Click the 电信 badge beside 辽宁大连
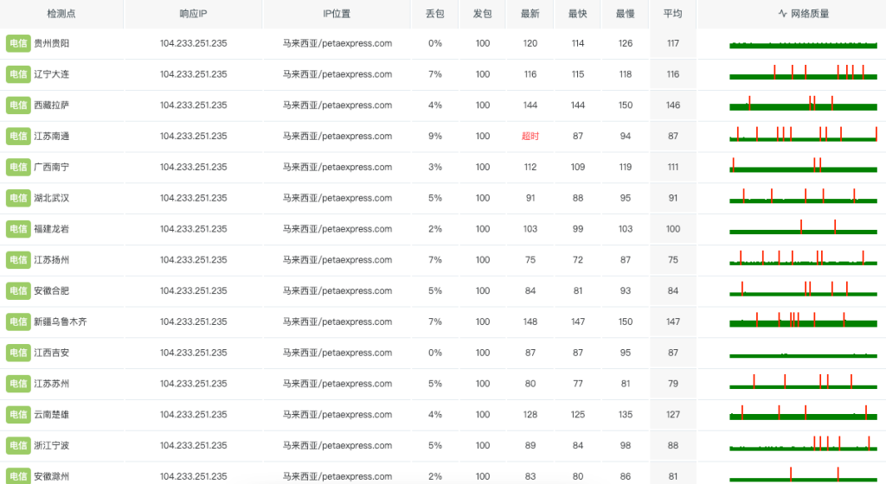This screenshot has height=484, width=886. pos(18,74)
